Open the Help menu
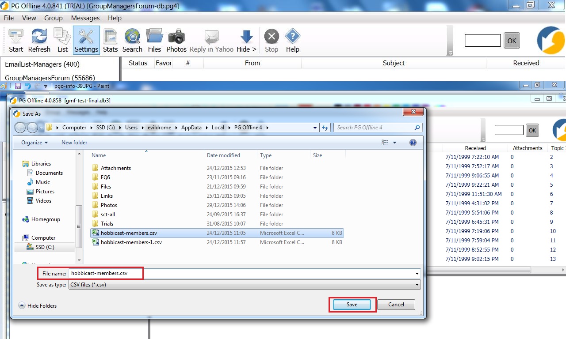 tap(115, 18)
